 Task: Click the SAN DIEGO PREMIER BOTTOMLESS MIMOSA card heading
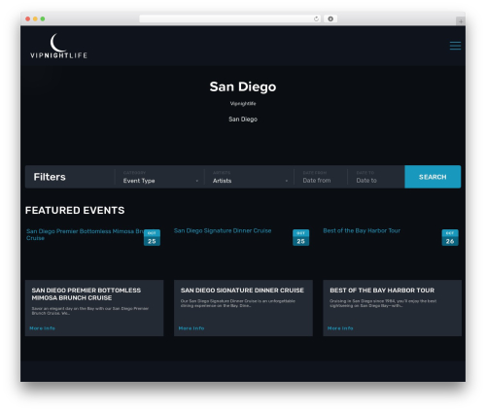(87, 293)
